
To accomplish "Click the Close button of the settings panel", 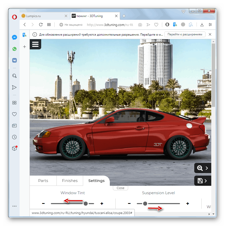I will [x=121, y=188].
